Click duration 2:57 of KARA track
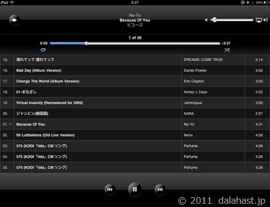This screenshot has height=207, width=270. click(259, 114)
